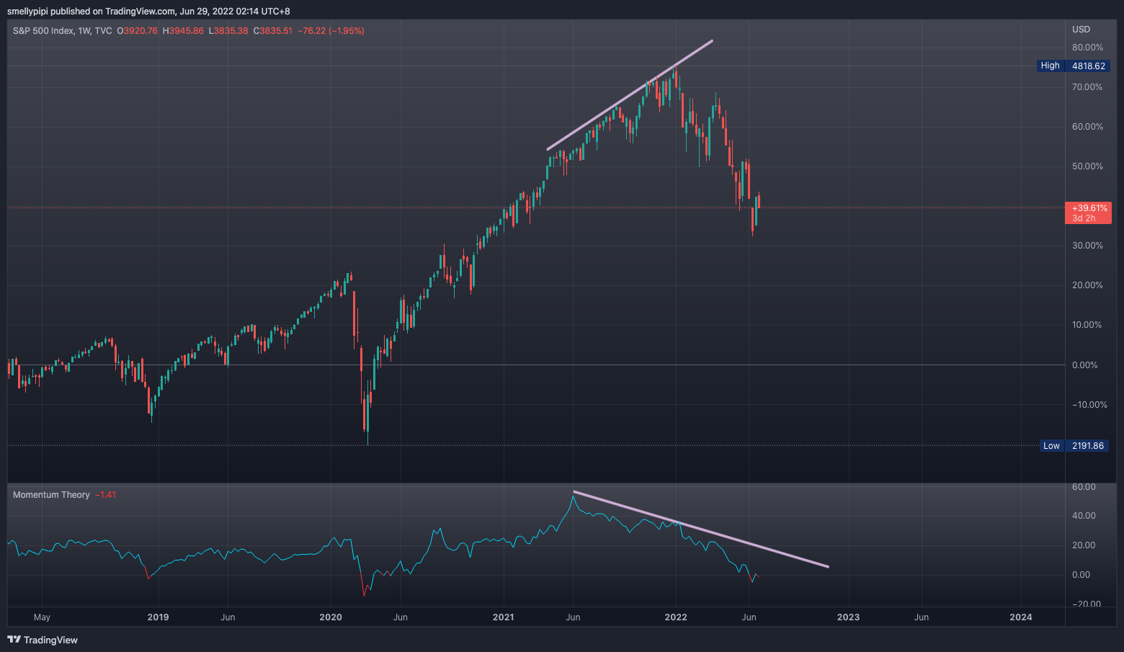Click the indicator axis 40.00 label
1124x652 pixels.
(1084, 516)
